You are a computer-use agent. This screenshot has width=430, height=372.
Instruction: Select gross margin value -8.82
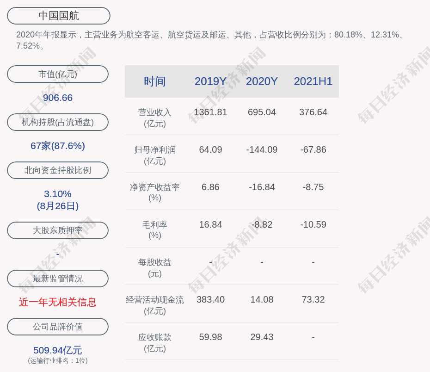(262, 224)
